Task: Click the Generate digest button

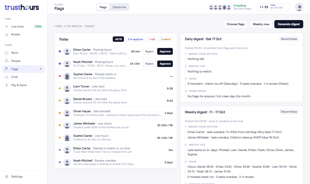Action: (289, 24)
